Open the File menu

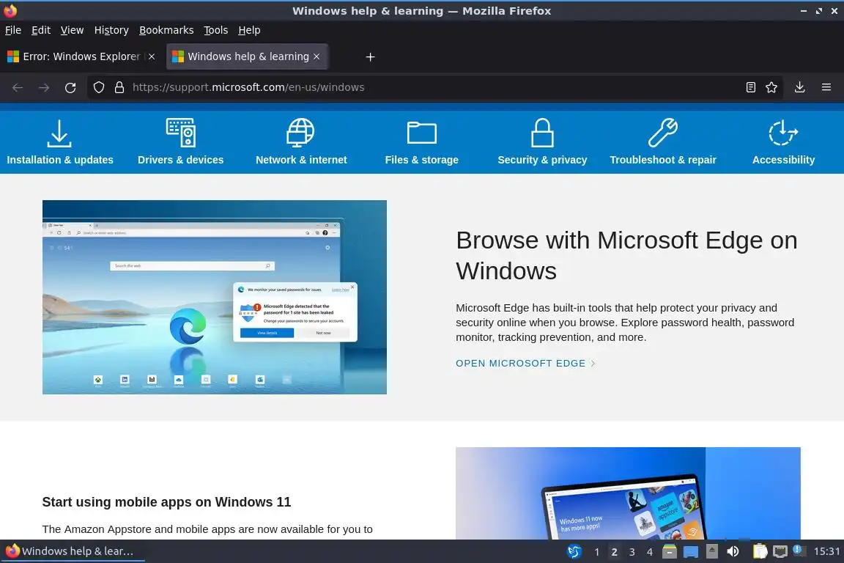[13, 30]
